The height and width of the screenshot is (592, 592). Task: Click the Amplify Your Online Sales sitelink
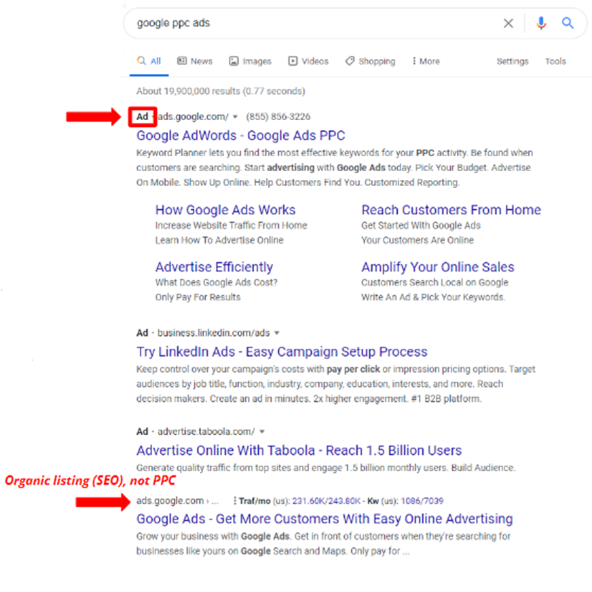point(437,267)
